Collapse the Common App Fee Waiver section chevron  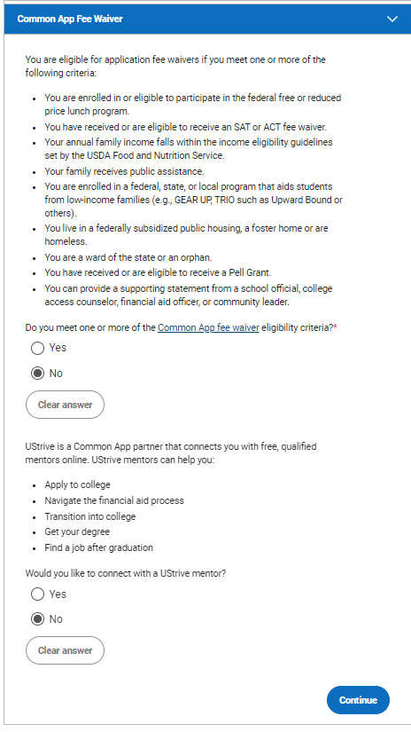[392, 20]
